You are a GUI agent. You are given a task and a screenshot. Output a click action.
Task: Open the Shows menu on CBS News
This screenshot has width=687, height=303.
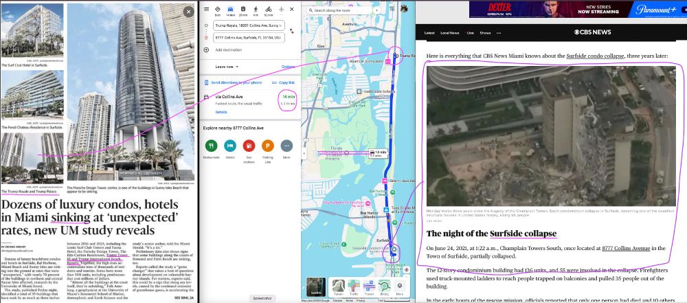485,33
